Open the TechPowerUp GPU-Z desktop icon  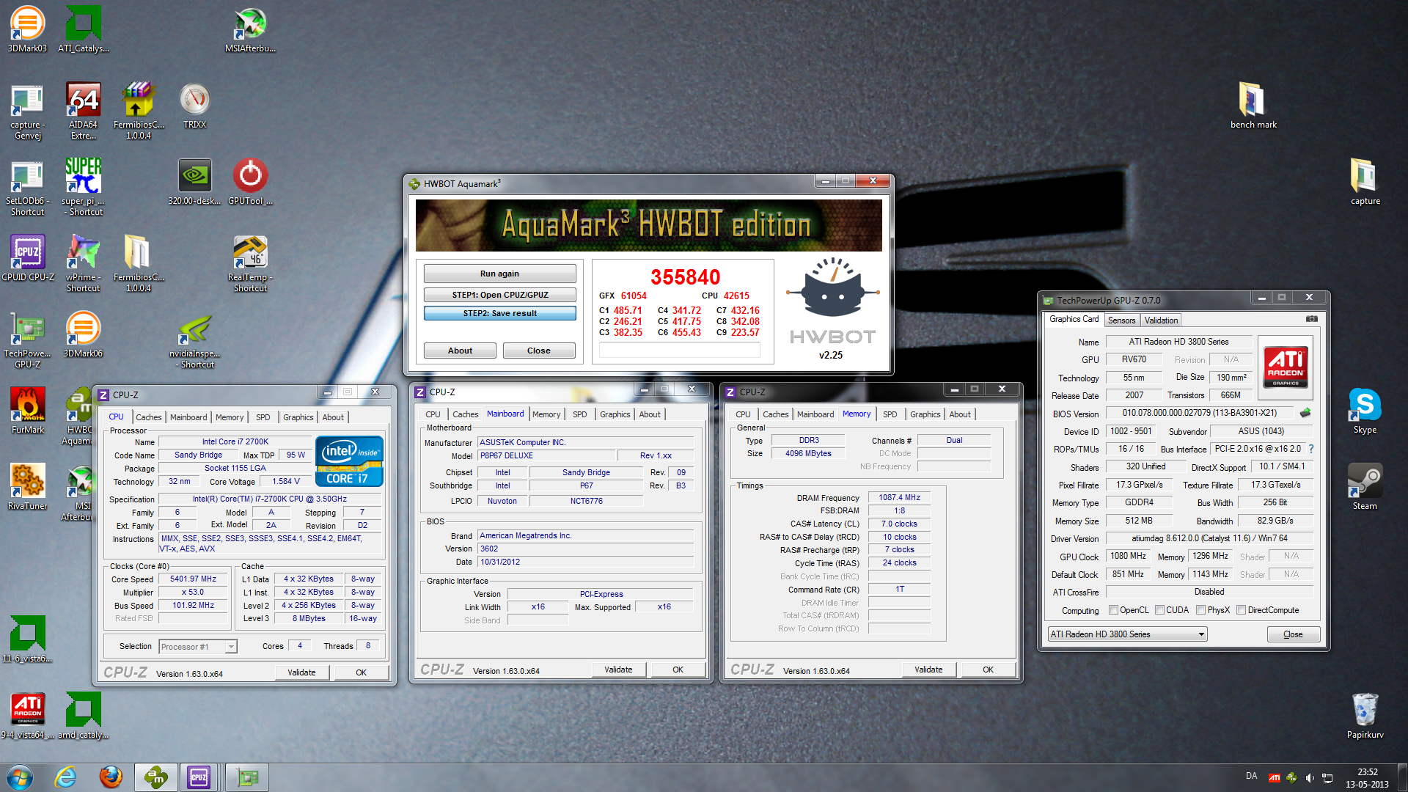[x=28, y=340]
